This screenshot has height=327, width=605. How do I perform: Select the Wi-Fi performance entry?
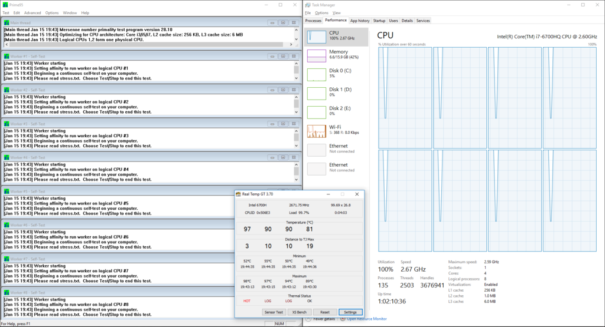(336, 131)
